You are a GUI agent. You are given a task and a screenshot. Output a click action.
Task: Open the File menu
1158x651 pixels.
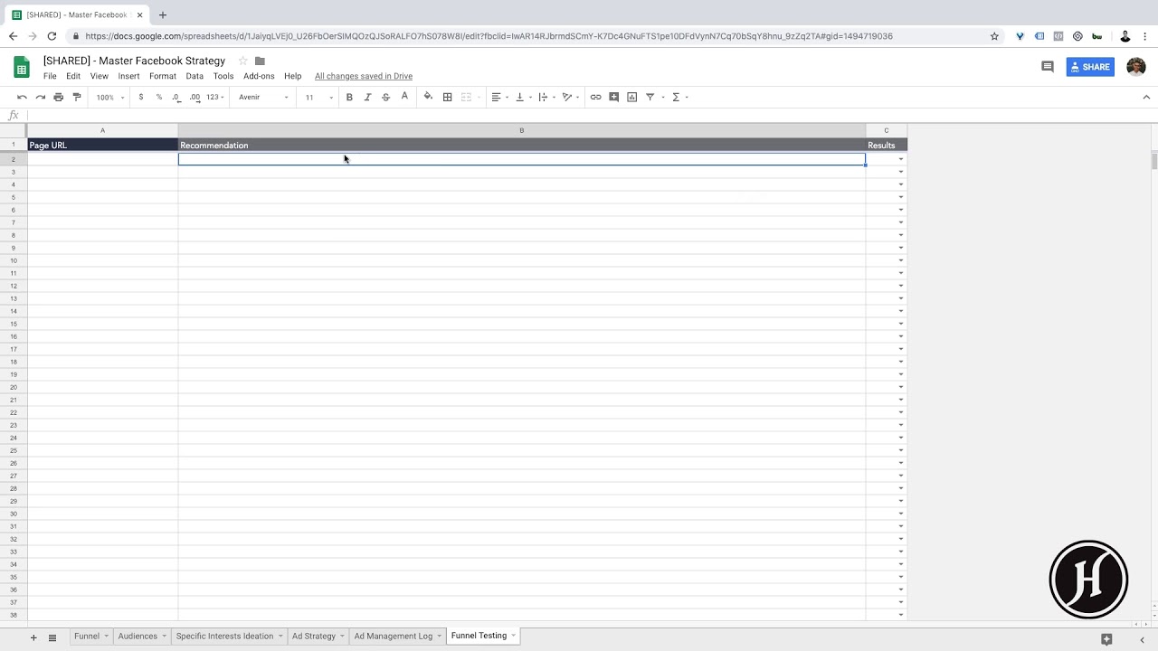50,76
